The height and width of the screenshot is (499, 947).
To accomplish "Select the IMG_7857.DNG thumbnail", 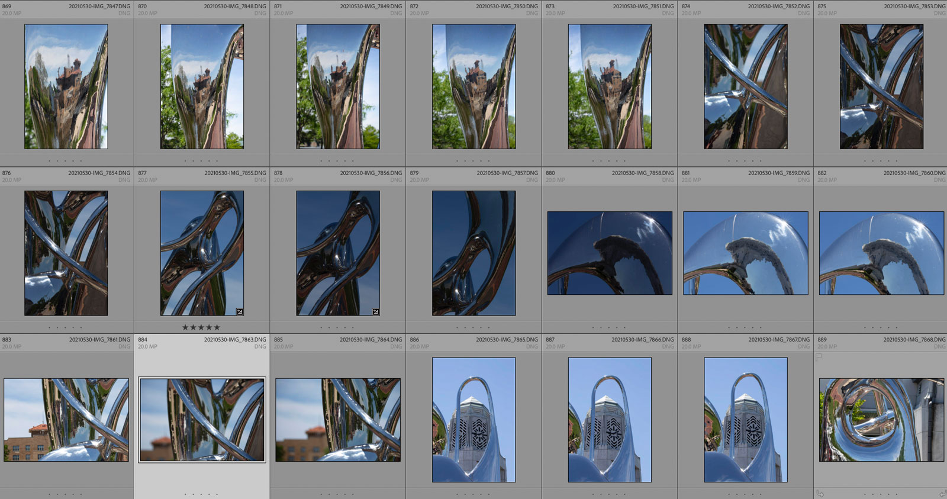I will pos(474,253).
